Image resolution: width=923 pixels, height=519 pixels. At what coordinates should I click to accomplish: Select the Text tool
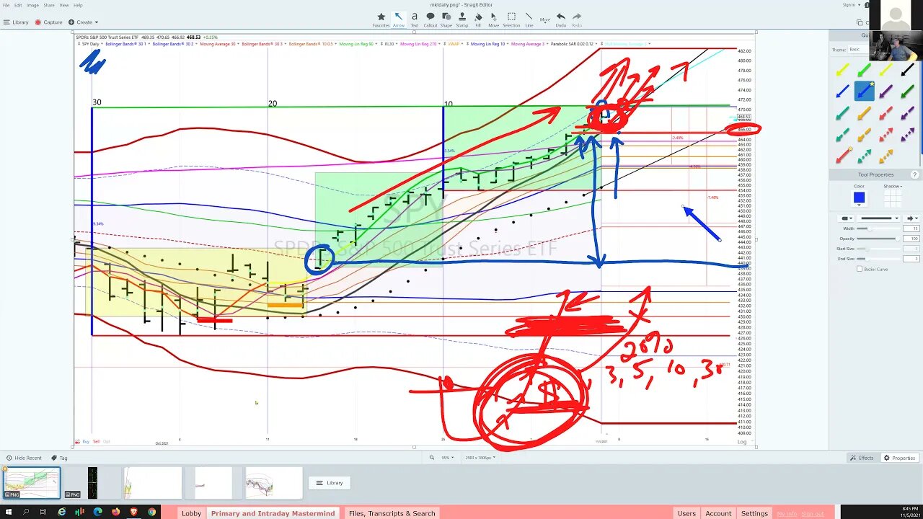(x=415, y=19)
